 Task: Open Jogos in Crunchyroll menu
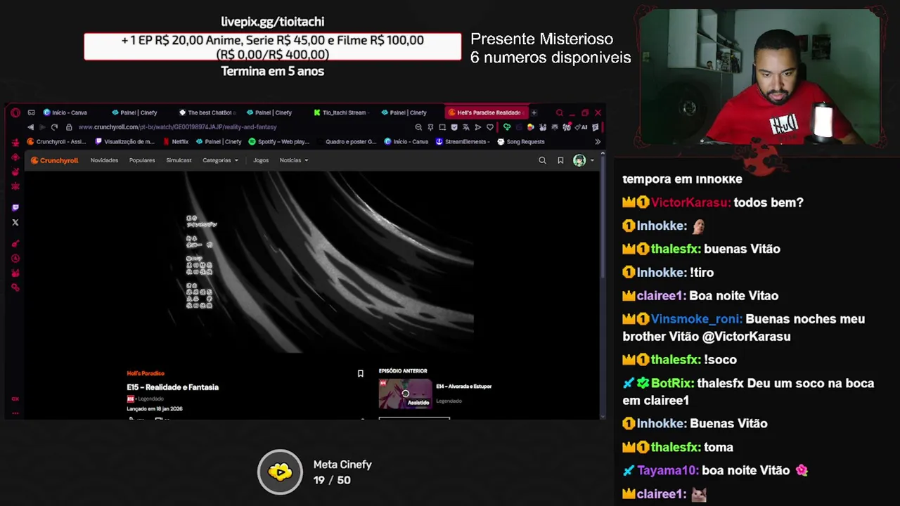tap(261, 160)
